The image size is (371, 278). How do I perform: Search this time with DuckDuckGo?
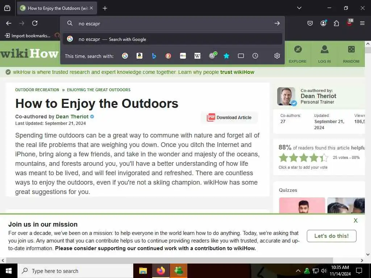[168, 56]
